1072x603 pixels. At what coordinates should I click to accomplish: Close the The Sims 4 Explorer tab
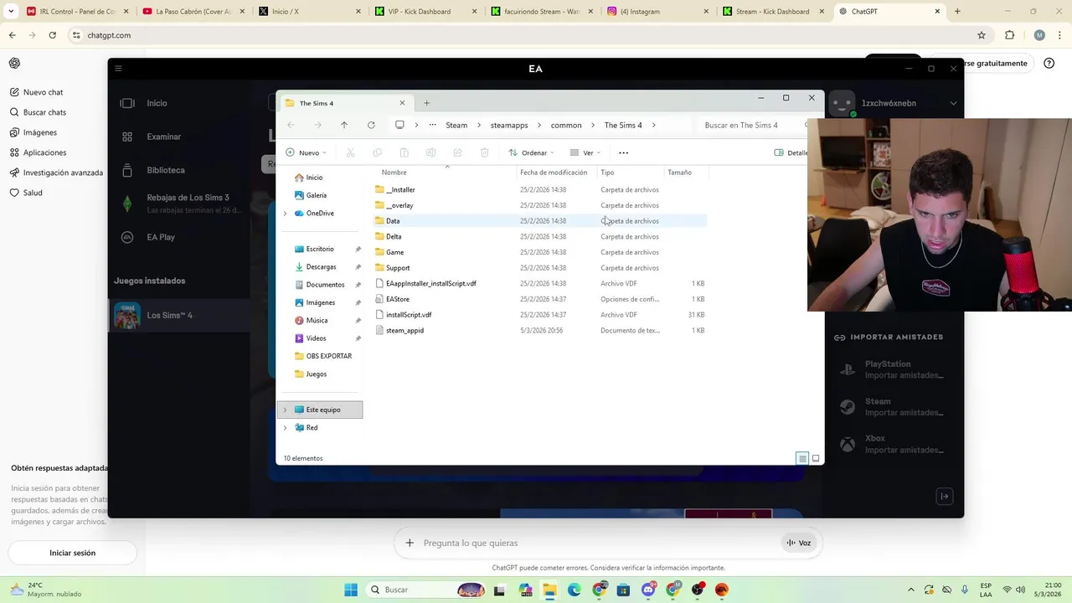(402, 103)
